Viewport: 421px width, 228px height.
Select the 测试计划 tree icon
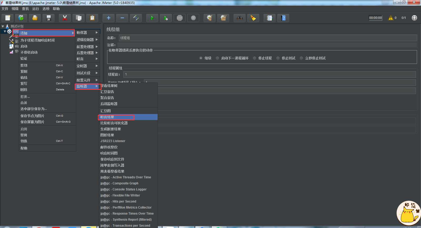coord(7,26)
